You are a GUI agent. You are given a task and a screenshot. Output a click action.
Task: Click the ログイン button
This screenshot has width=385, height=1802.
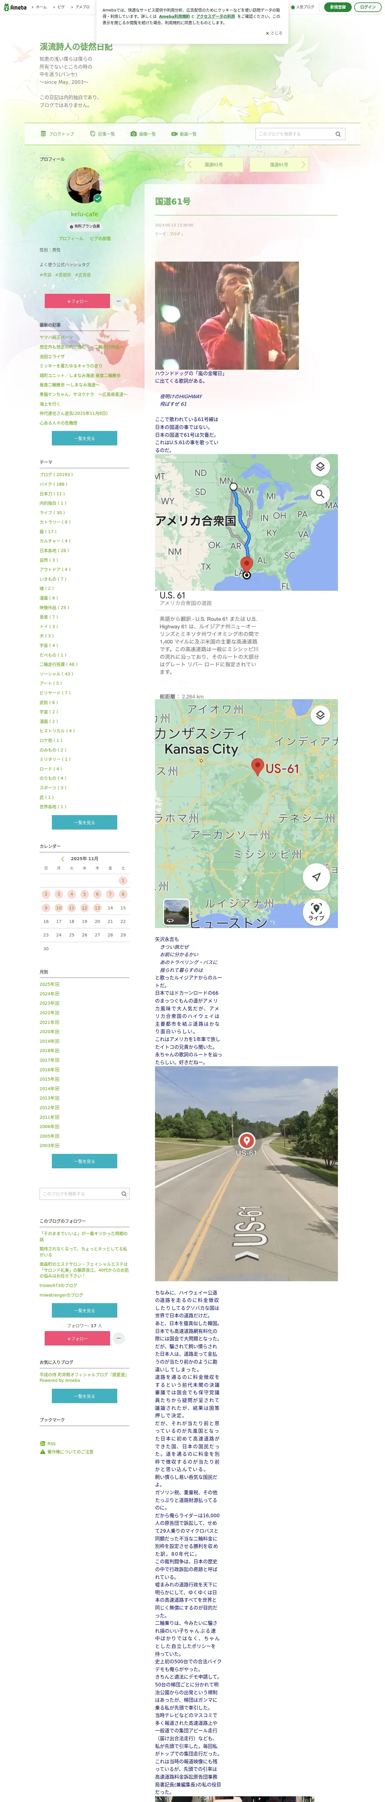coord(368,7)
